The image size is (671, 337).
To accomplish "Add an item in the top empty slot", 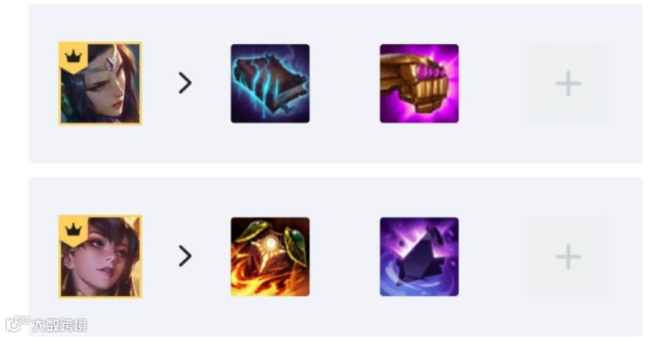I will point(568,83).
